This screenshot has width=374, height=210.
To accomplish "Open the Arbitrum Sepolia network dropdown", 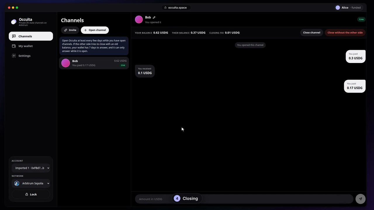I will click(31, 183).
